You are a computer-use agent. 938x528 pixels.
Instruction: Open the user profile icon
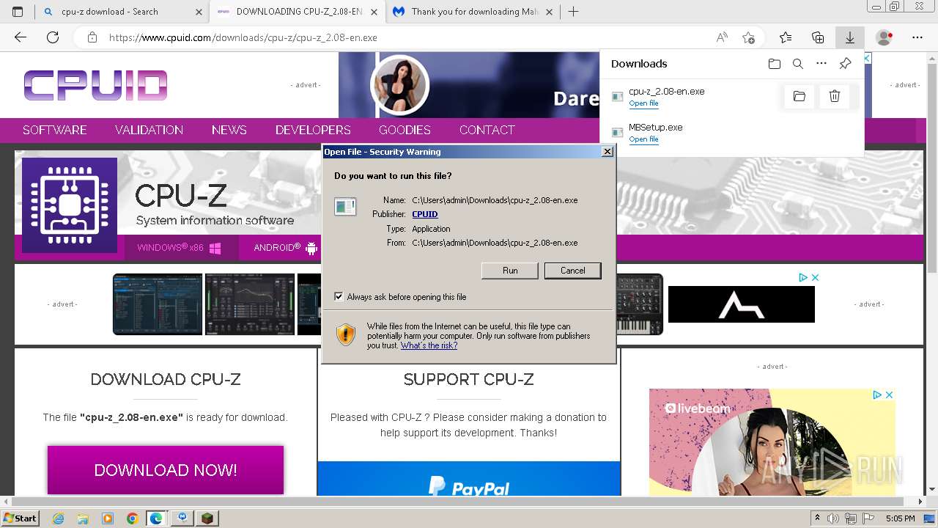point(885,37)
